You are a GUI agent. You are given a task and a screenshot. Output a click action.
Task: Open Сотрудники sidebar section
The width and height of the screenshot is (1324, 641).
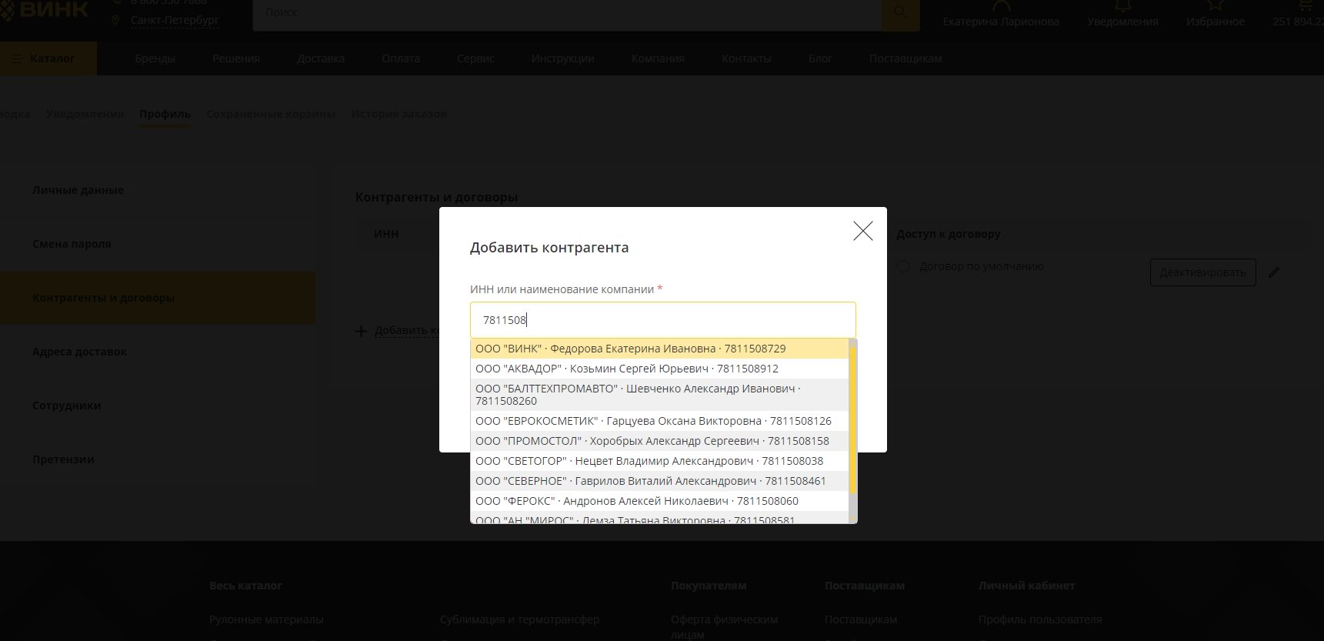tap(157, 406)
